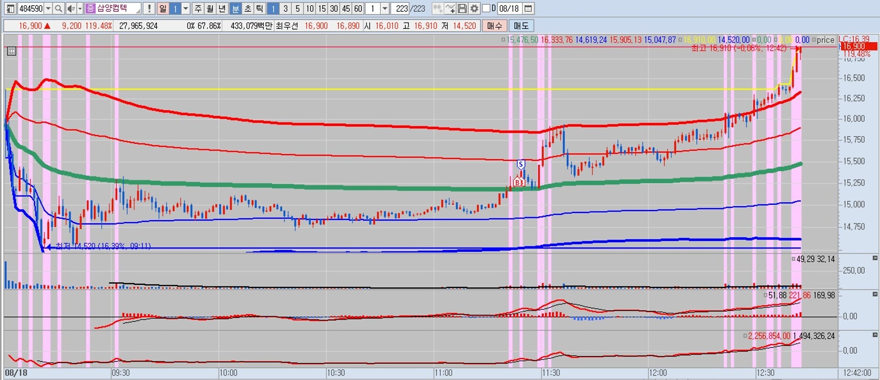Click the 67.86% value in the quote bar
Image resolution: width=880 pixels, height=380 pixels.
click(x=209, y=26)
